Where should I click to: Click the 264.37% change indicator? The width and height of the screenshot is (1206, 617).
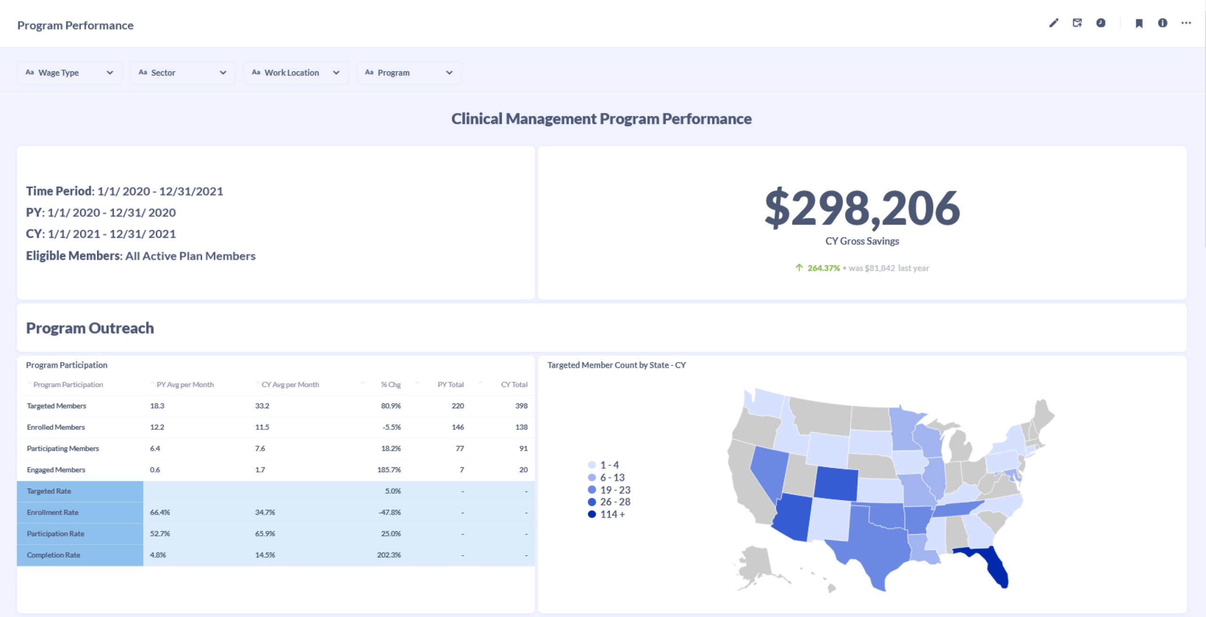823,268
